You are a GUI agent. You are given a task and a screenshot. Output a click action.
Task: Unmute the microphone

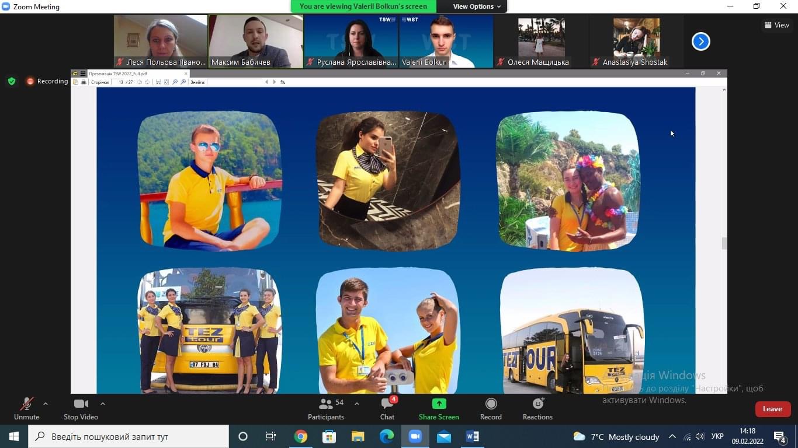tap(26, 409)
